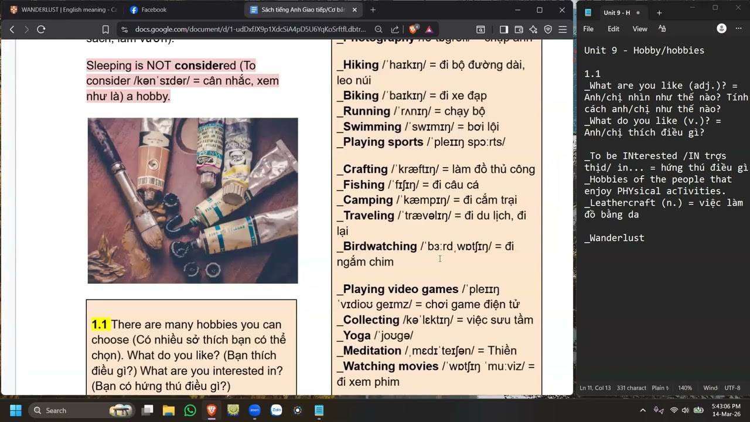This screenshot has height=422, width=750.
Task: Click the paint tubes image in document
Action: coord(193,200)
